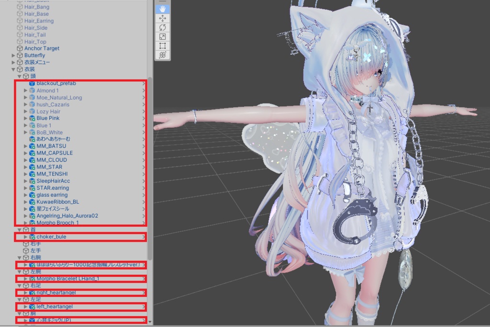Collapse the 右腕 group
Screen dimensions: 490x327
19,258
